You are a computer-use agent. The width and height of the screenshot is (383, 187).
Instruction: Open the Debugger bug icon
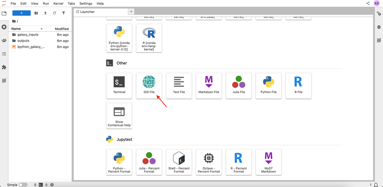point(379,27)
